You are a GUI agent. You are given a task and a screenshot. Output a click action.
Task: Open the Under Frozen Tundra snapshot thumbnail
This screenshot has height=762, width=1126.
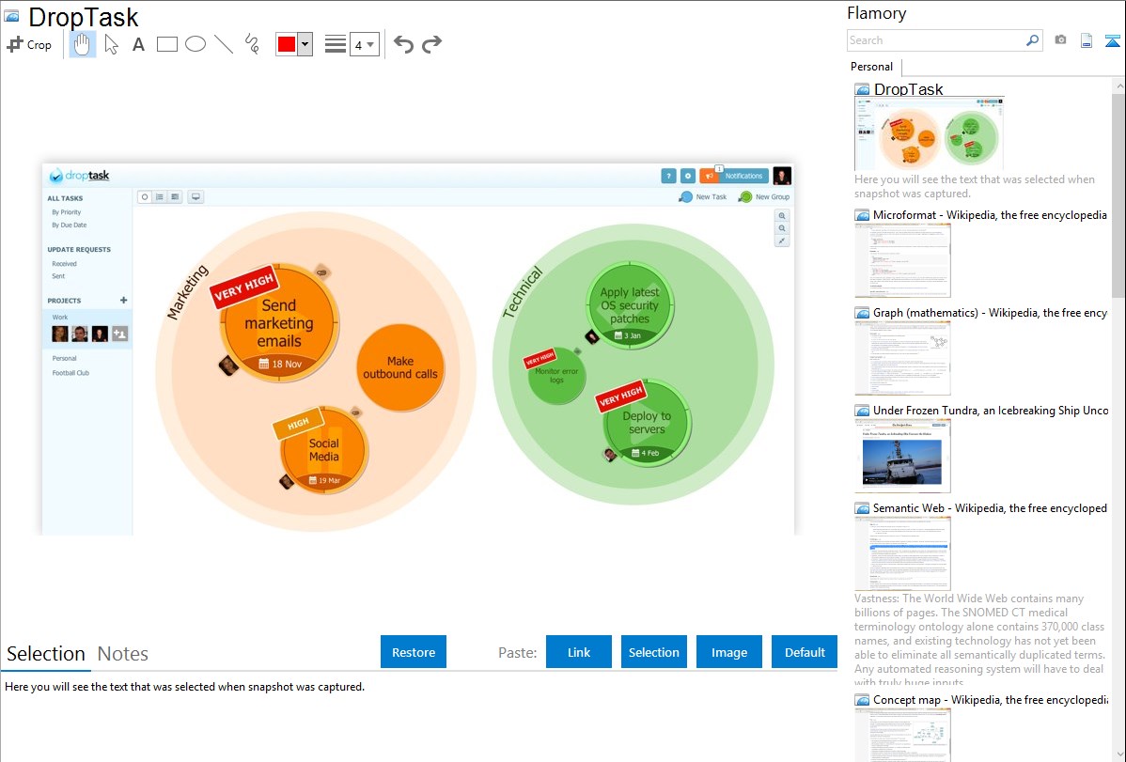coord(902,456)
